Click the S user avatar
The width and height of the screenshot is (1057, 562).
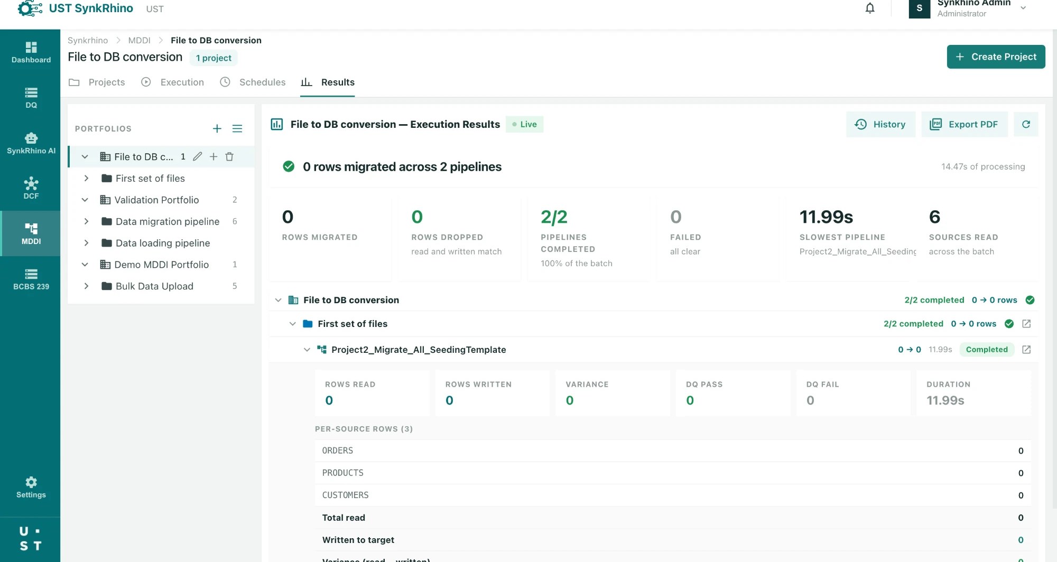coord(920,8)
